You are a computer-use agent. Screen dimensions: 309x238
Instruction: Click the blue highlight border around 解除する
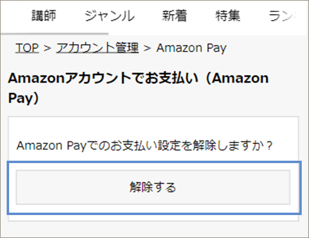point(153,162)
